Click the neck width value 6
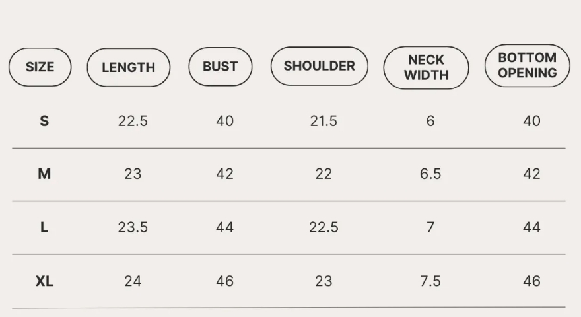The image size is (581, 317). [x=430, y=121]
